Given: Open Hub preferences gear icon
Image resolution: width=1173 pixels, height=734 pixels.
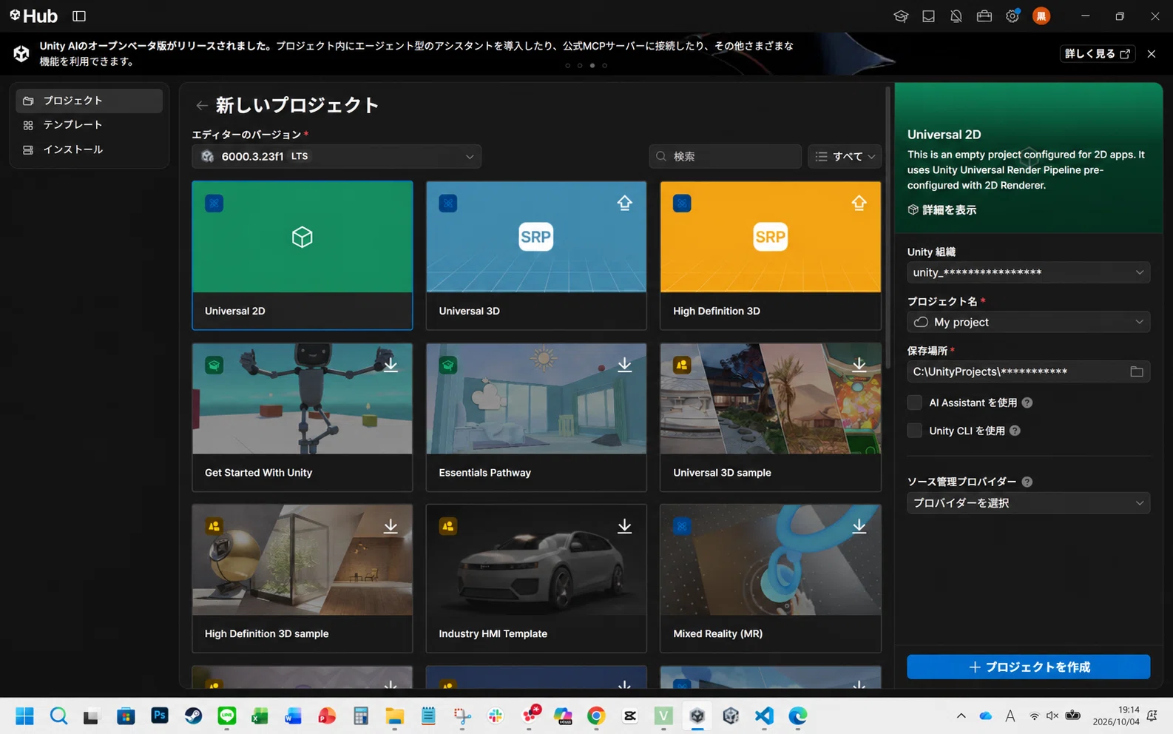Looking at the screenshot, I should point(1012,16).
